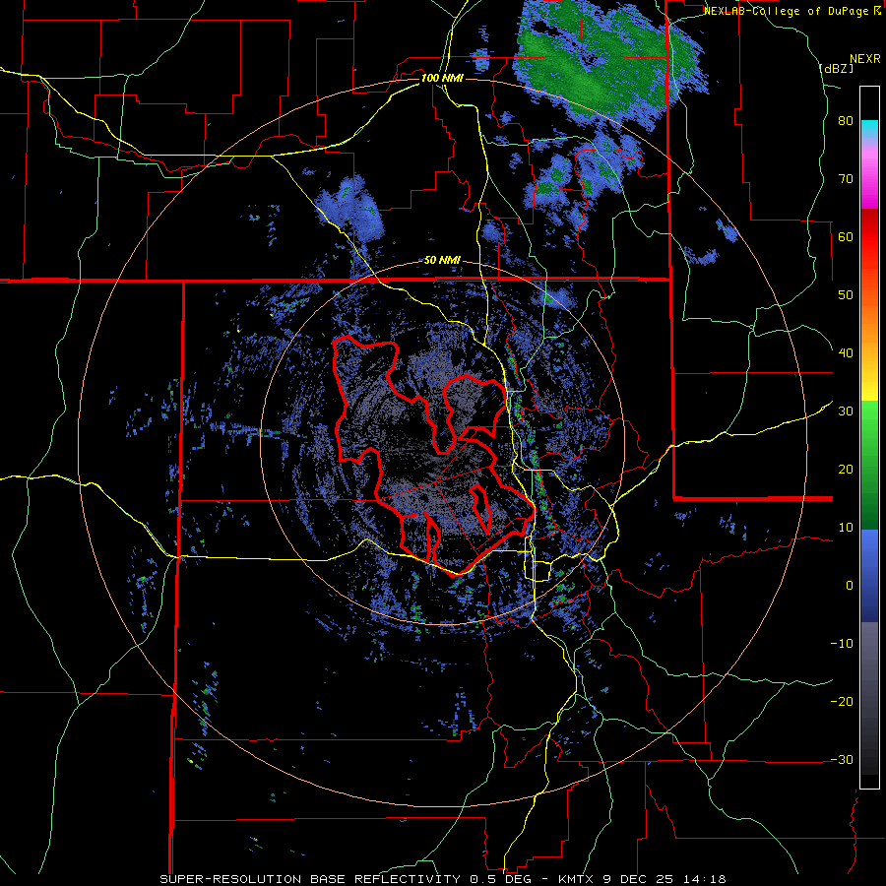Screen dimensions: 886x886
Task: Click the 80 value on the color scale
Action: tap(846, 121)
